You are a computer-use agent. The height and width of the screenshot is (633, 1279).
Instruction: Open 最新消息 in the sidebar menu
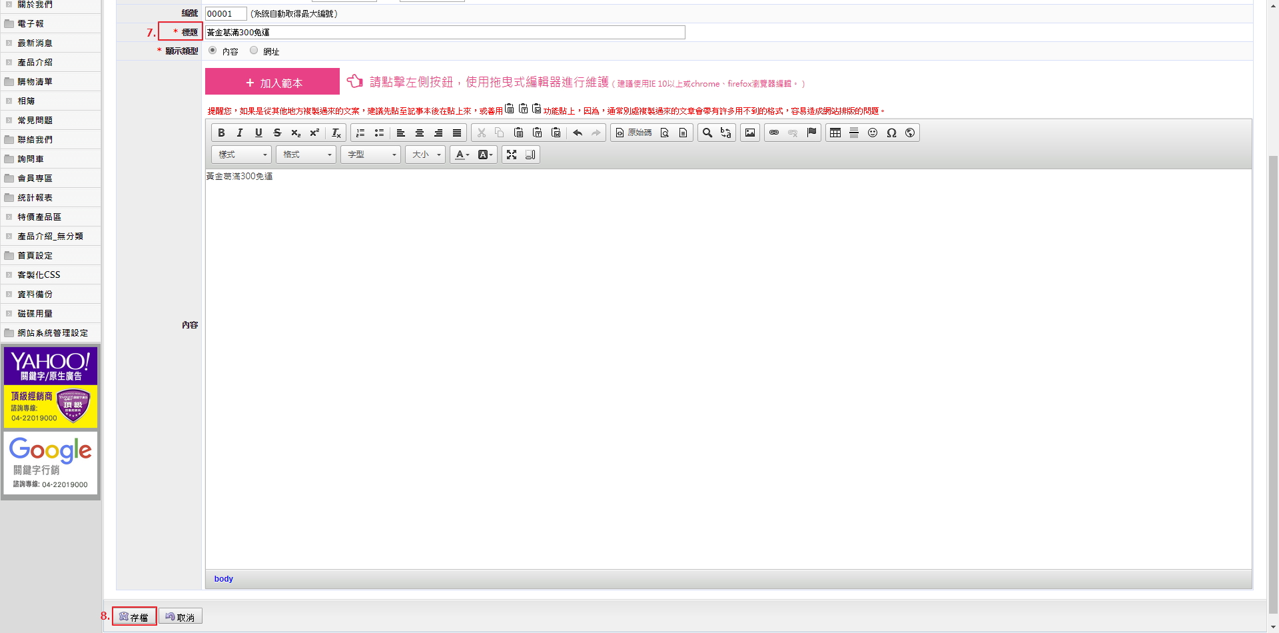(35, 43)
